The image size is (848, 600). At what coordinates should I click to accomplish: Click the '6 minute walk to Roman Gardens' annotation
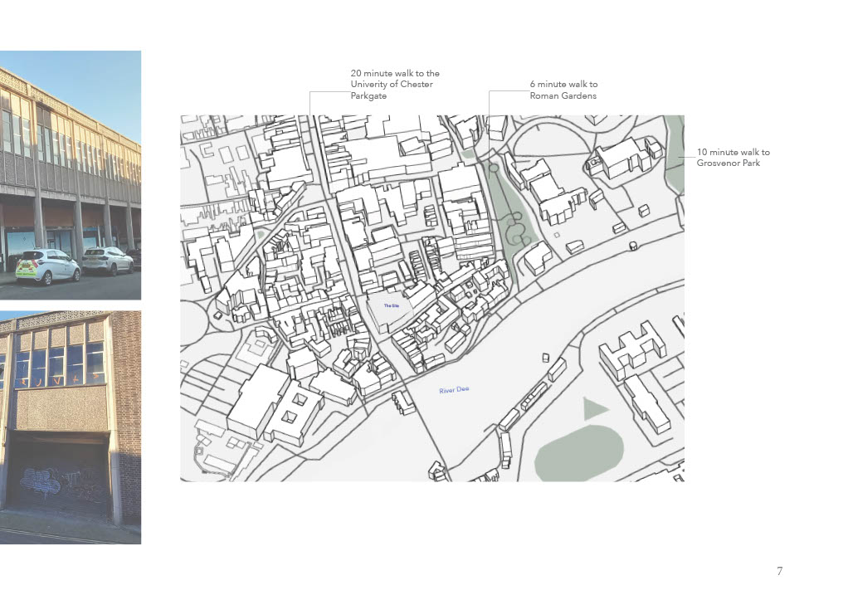click(x=563, y=90)
